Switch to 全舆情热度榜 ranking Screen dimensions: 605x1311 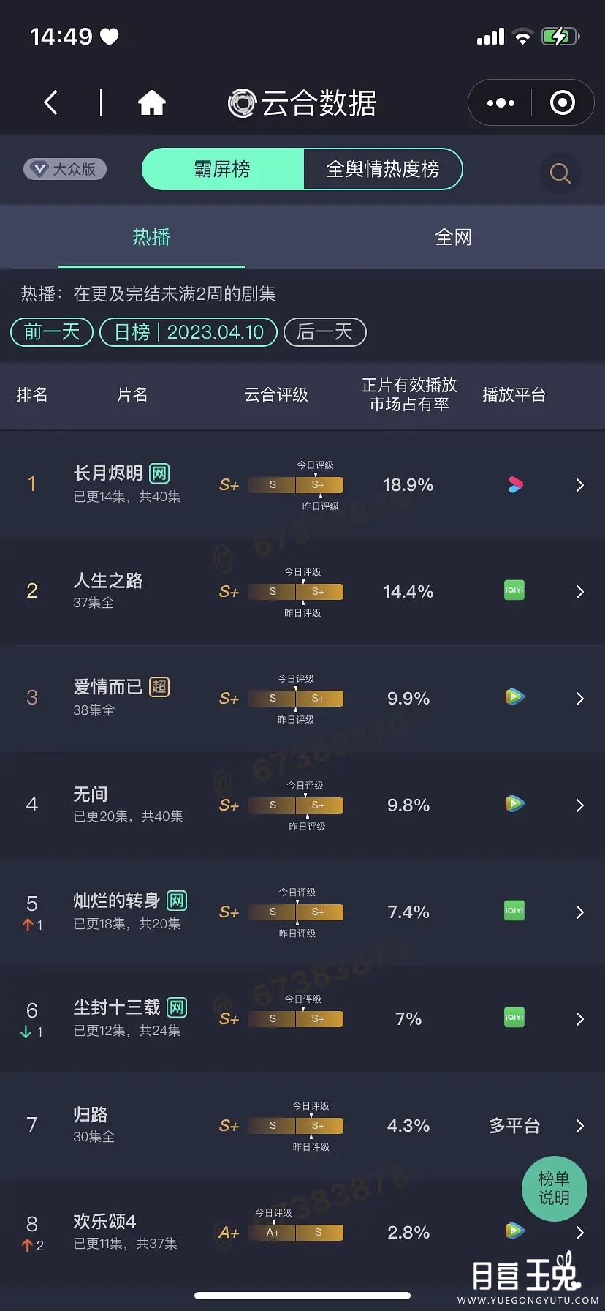pyautogui.click(x=382, y=169)
